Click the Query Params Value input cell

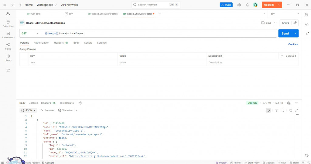pos(162,62)
